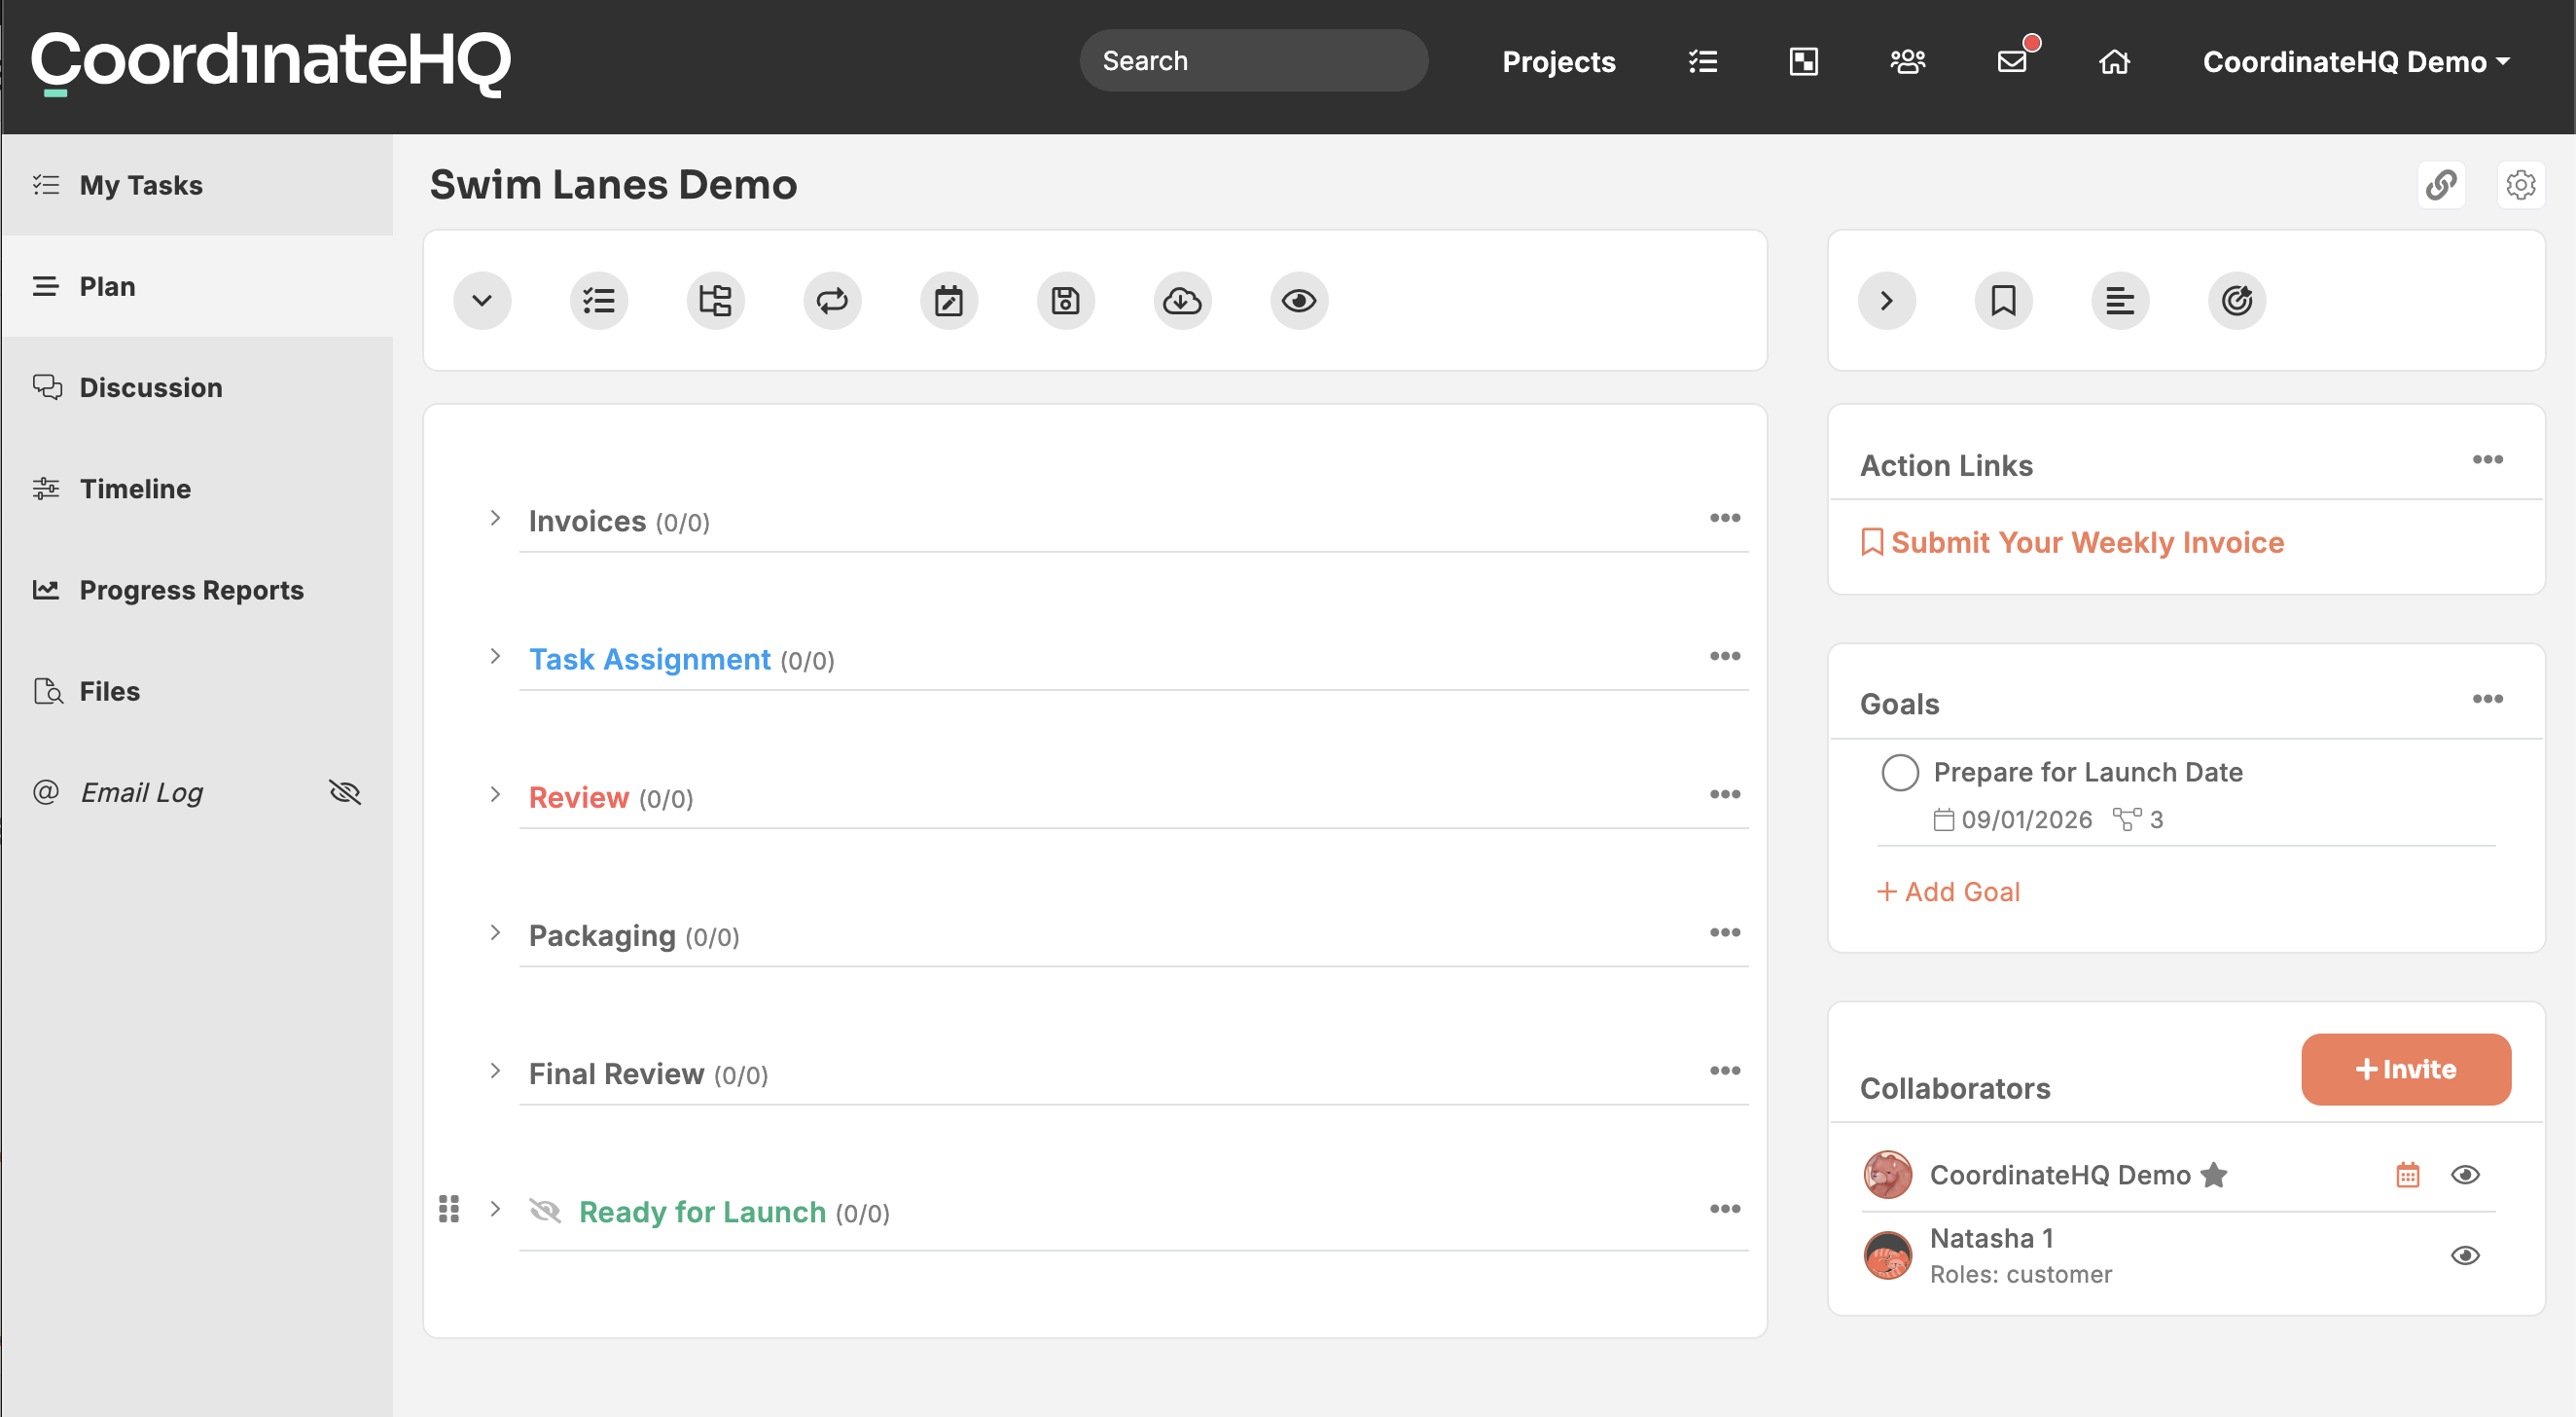Open the Packaging section more options
Image resolution: width=2576 pixels, height=1417 pixels.
(x=1725, y=932)
